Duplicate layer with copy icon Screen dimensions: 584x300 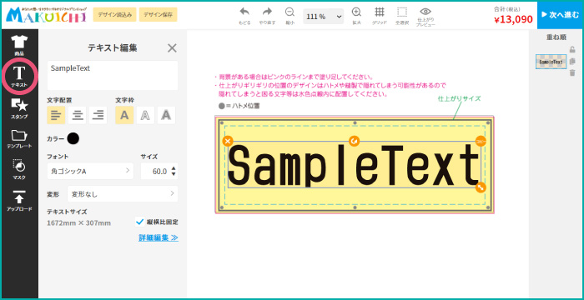click(572, 62)
